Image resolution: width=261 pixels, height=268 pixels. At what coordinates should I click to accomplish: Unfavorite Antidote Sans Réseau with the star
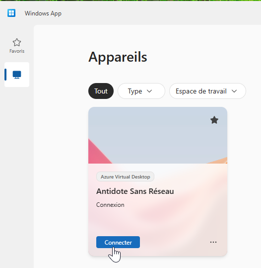pyautogui.click(x=214, y=120)
